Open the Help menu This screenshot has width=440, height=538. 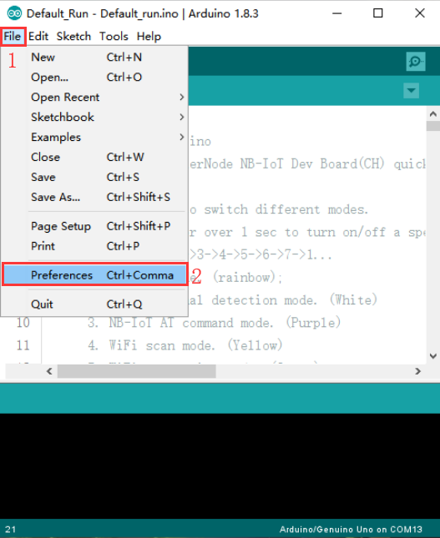(149, 37)
